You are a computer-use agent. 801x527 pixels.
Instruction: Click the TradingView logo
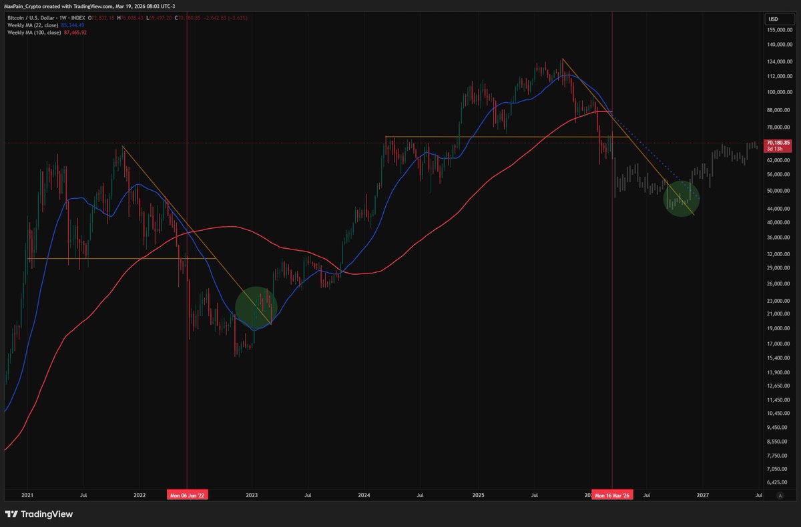tap(39, 514)
